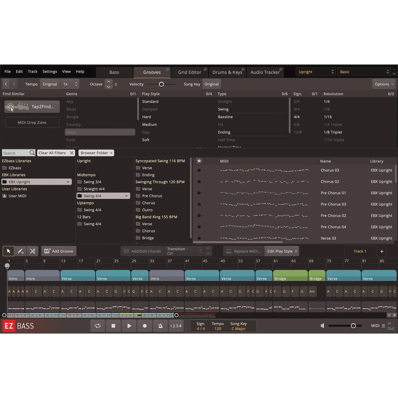Favorite the Pre Chorus 01 groove

pos(199,193)
